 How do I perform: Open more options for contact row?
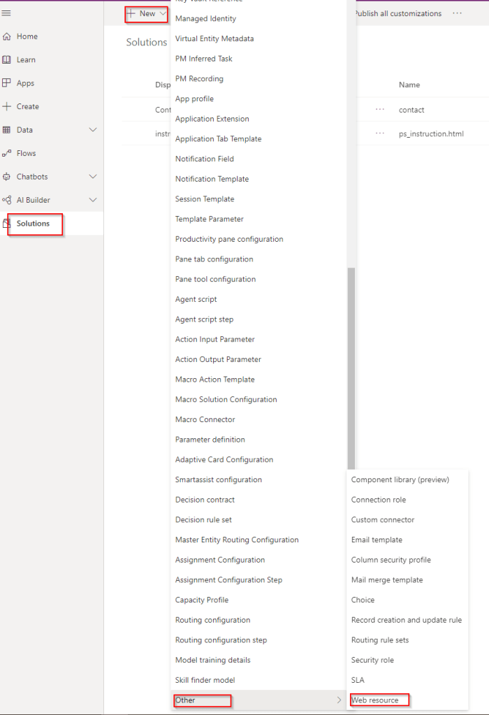379,110
